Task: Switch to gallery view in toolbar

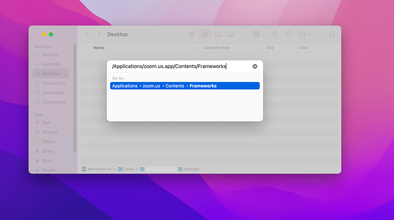Action: 231,34
